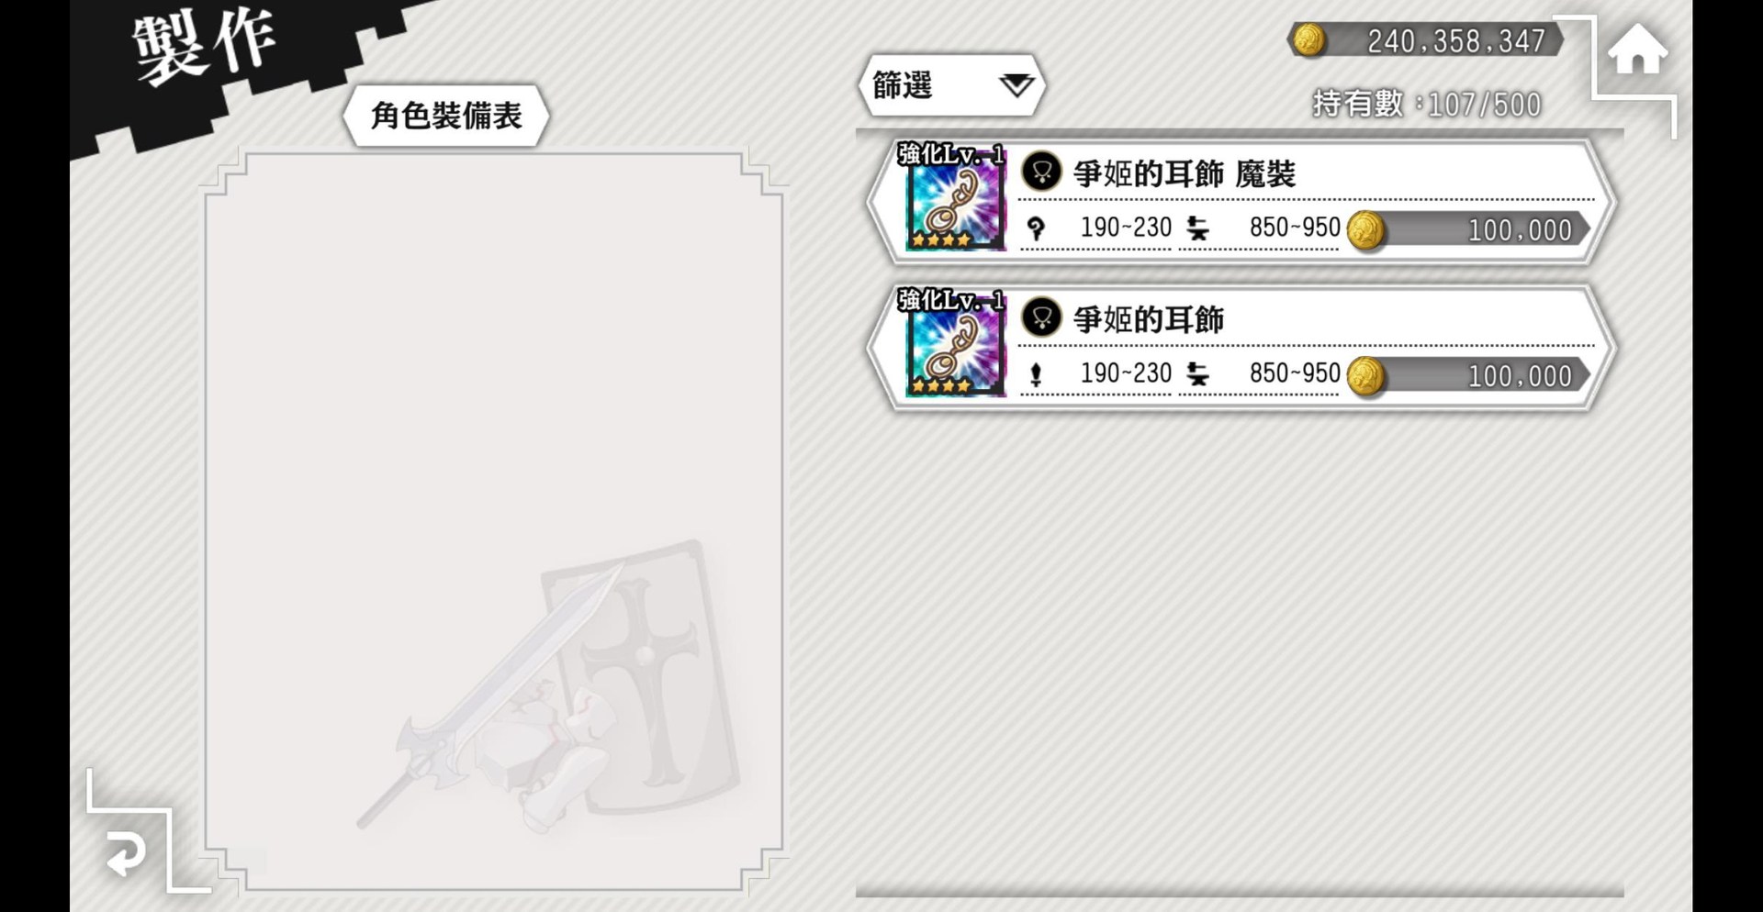Viewport: 1763px width, 912px height.
Task: Expand the filter dropdown arrow
Action: coord(1016,85)
